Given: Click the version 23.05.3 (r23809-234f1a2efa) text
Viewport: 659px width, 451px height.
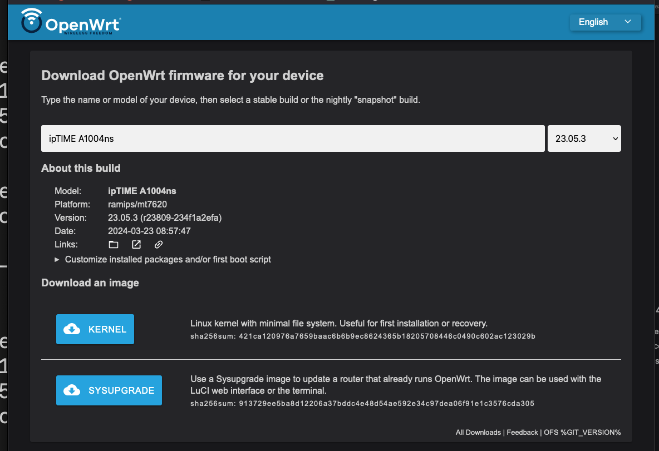Looking at the screenshot, I should pyautogui.click(x=165, y=218).
